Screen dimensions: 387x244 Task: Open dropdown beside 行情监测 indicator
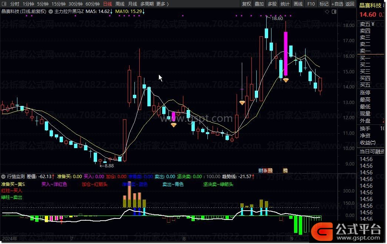pyautogui.click(x=3, y=177)
